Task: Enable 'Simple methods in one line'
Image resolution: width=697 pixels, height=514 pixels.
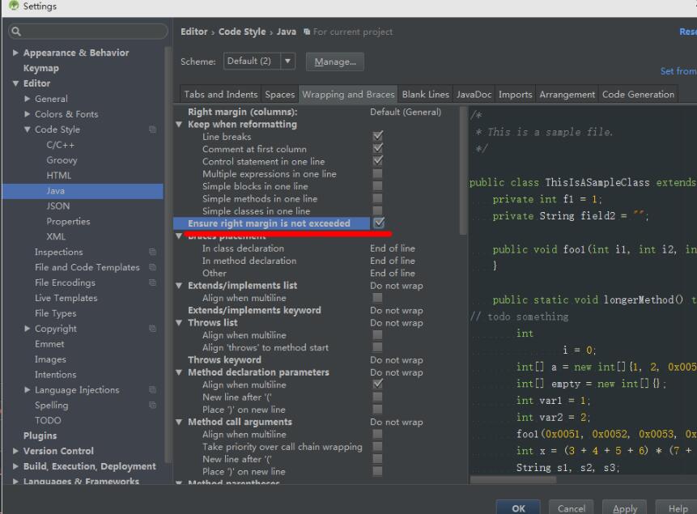Action: (x=378, y=198)
